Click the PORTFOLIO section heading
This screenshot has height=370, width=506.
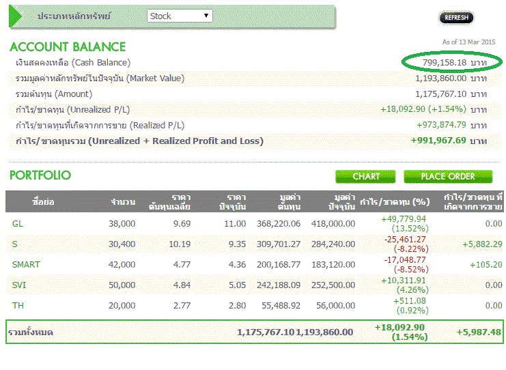click(x=40, y=175)
